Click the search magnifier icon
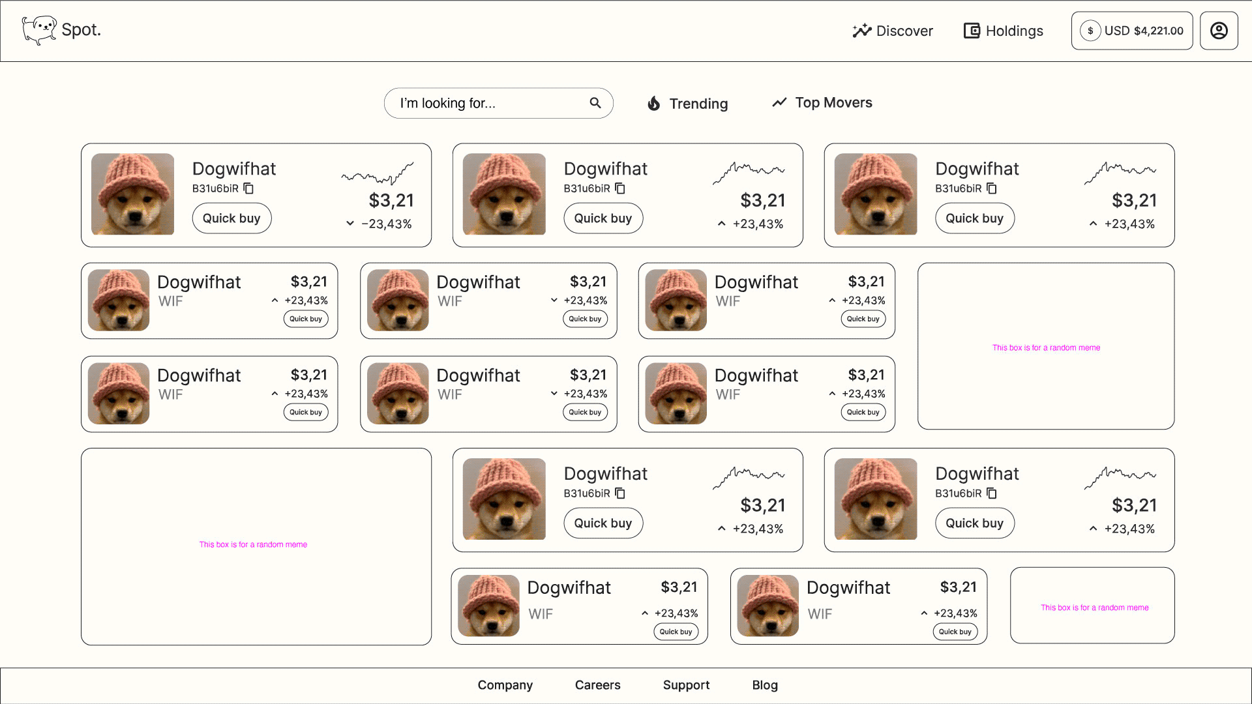Viewport: 1252px width, 704px height. (x=595, y=103)
